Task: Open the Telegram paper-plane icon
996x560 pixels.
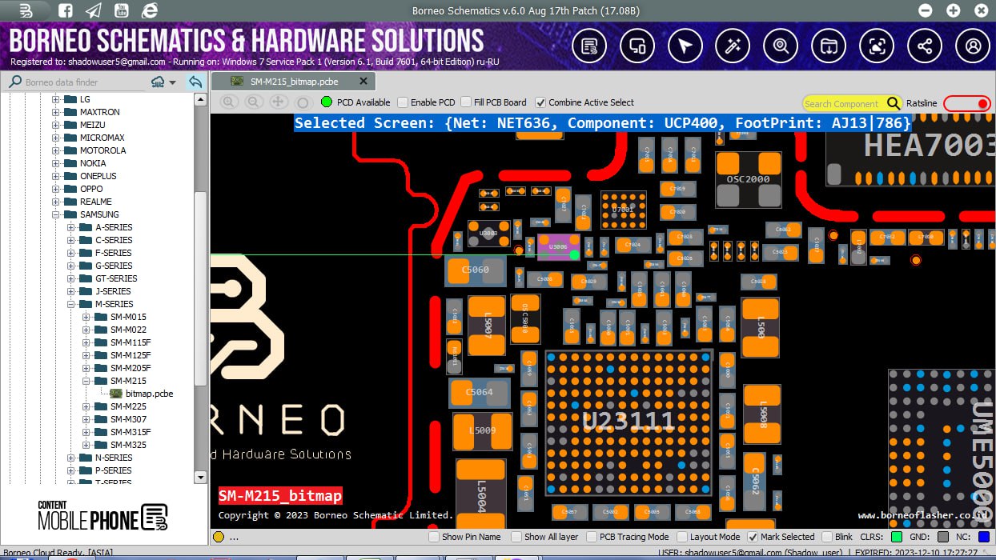Action: coord(94,10)
